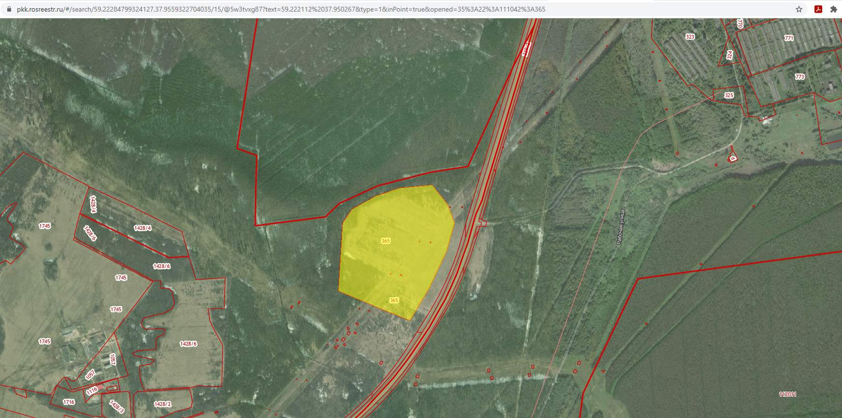Select parcel labeled 1428/3
This screenshot has height=418, width=842.
(116, 406)
